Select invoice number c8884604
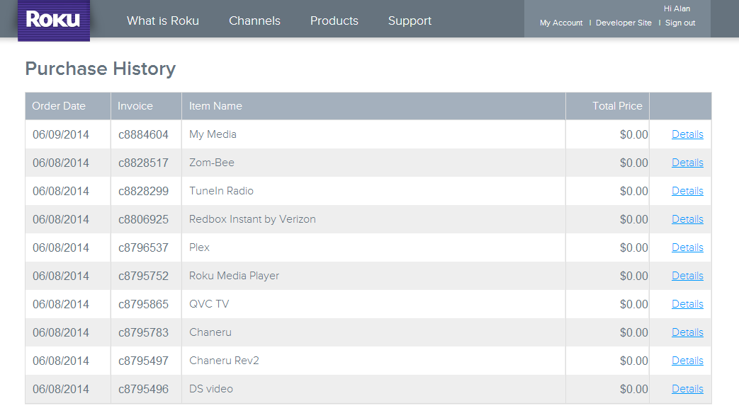Viewport: 739px width, 420px height. [143, 134]
